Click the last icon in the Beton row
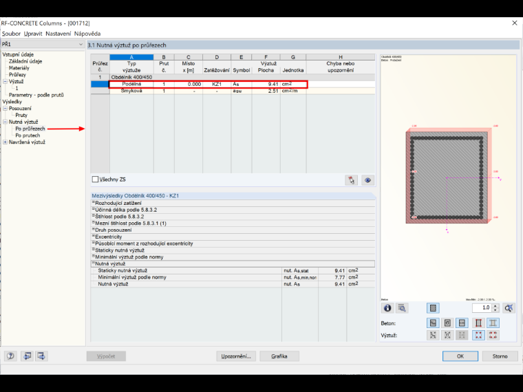This screenshot has height=392, width=523. pyautogui.click(x=493, y=323)
